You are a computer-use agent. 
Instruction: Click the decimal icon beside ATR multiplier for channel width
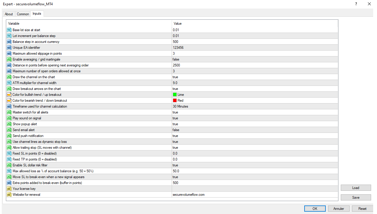coord(9,83)
